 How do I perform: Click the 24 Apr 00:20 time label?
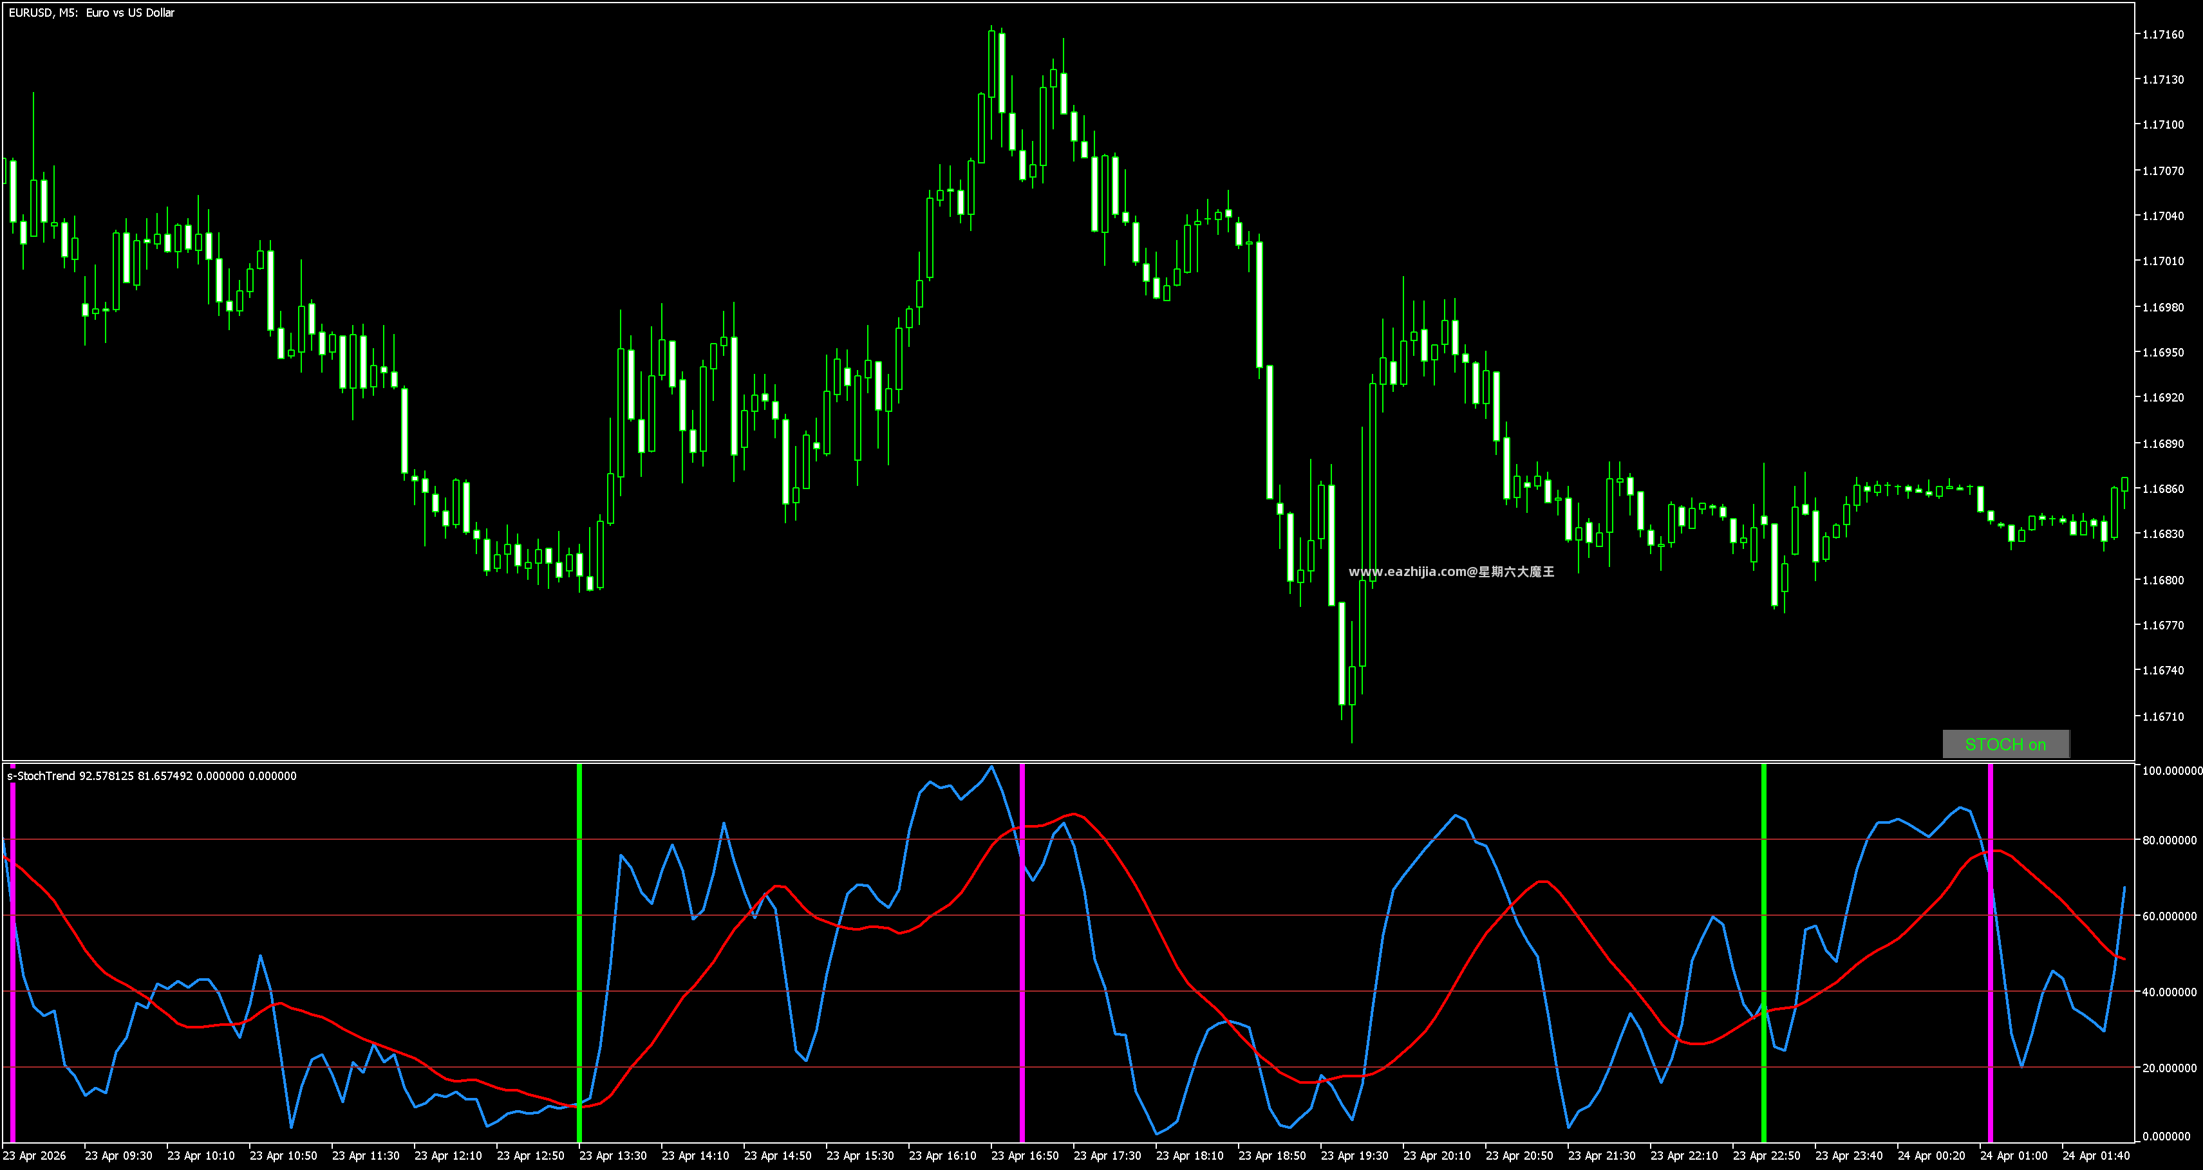tap(1932, 1156)
